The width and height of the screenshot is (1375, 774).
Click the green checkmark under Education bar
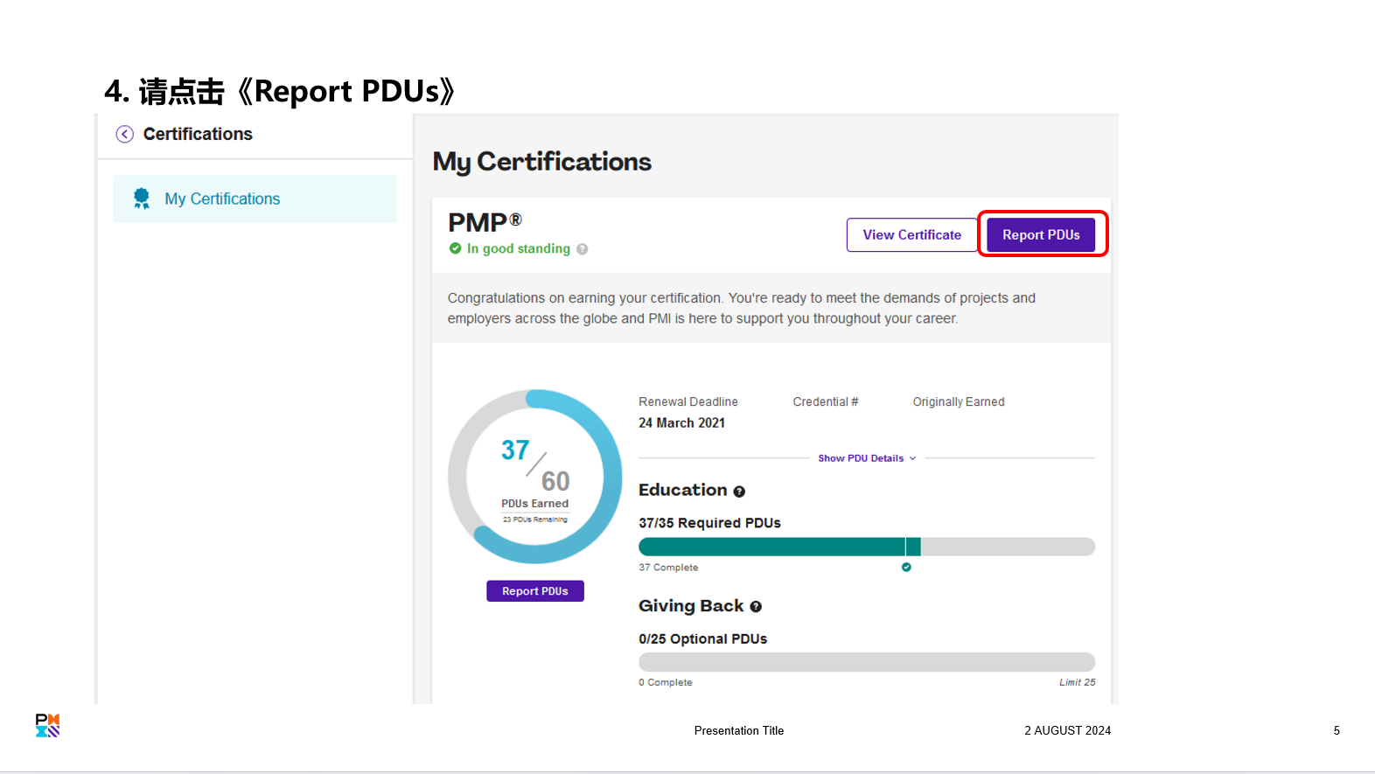coord(906,567)
